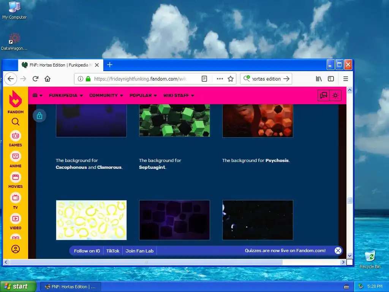The width and height of the screenshot is (389, 292).
Task: Click the on-screen keyboard tray icon
Action: (x=346, y=287)
